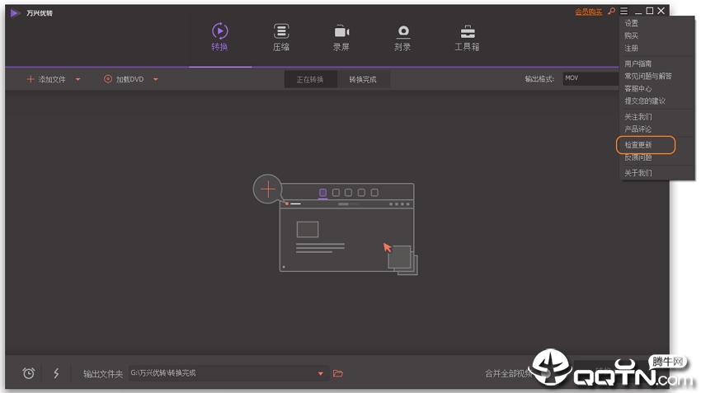Open the 刻录 (Burn) disc icon
Image resolution: width=701 pixels, height=393 pixels.
(x=402, y=31)
